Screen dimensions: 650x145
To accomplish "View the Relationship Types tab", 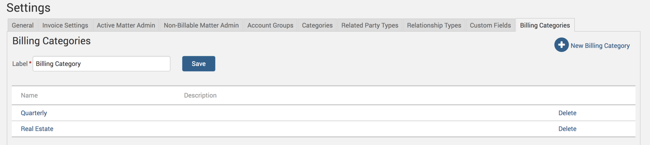I will point(434,25).
